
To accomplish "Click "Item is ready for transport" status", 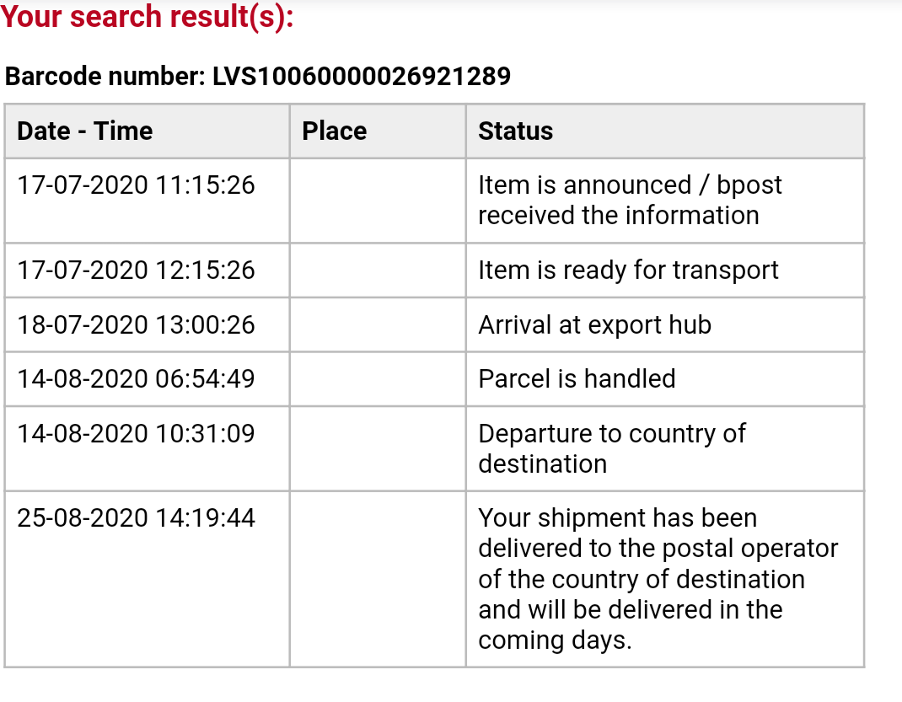I will pyautogui.click(x=628, y=270).
